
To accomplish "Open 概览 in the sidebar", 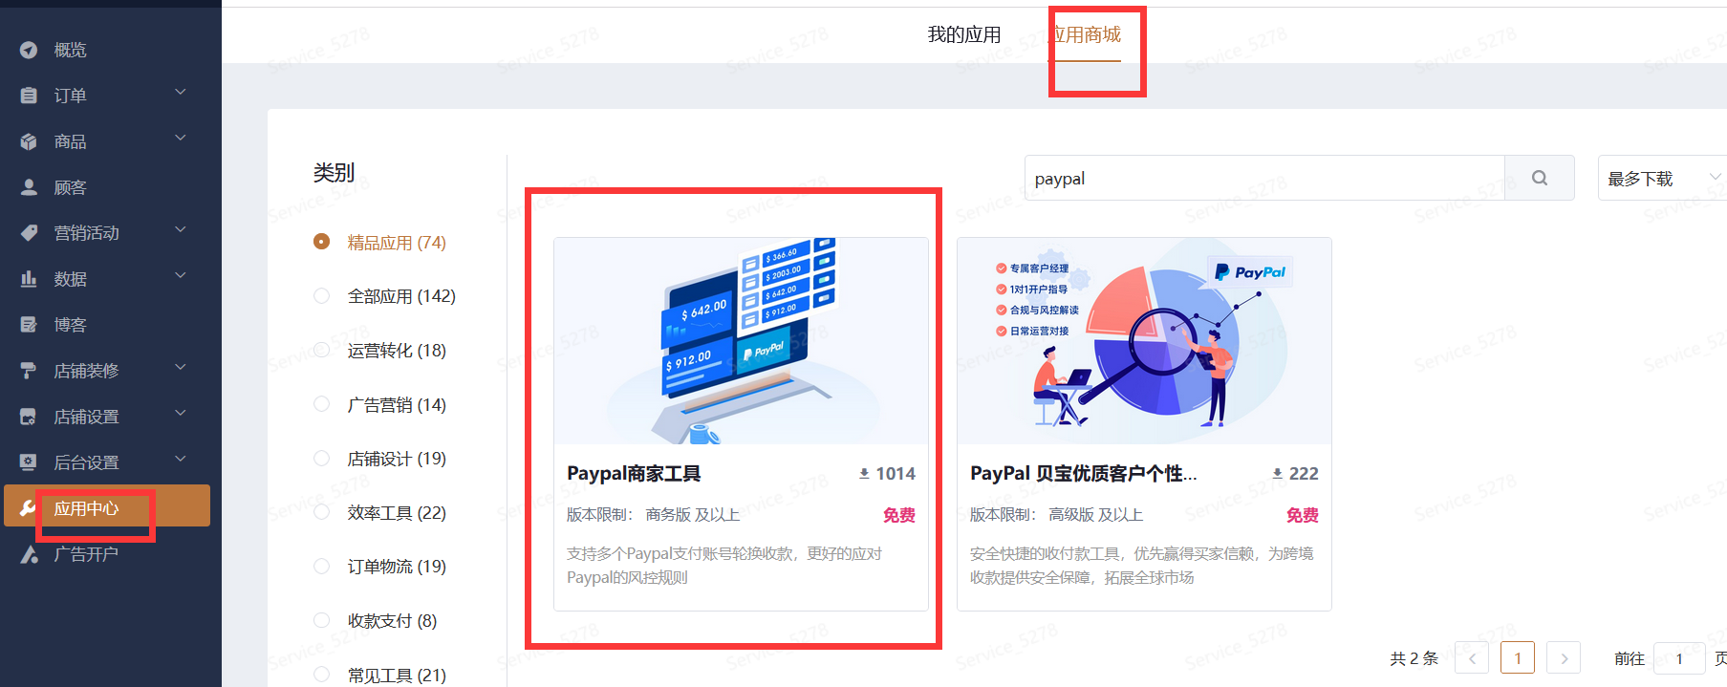I will click(x=70, y=50).
